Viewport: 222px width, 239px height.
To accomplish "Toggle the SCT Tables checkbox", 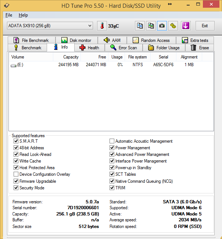I will [x=112, y=174].
